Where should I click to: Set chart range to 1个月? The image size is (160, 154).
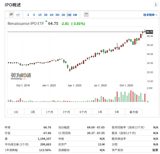point(50,112)
